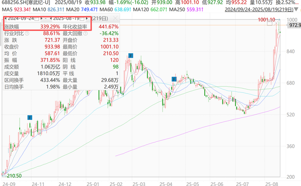Click the 840 price axis label
Viewport: 301px width, 186px height.
point(290,52)
